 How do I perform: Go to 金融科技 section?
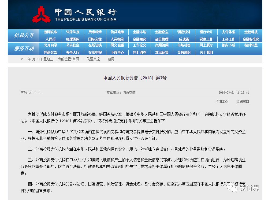[x=251, y=32]
